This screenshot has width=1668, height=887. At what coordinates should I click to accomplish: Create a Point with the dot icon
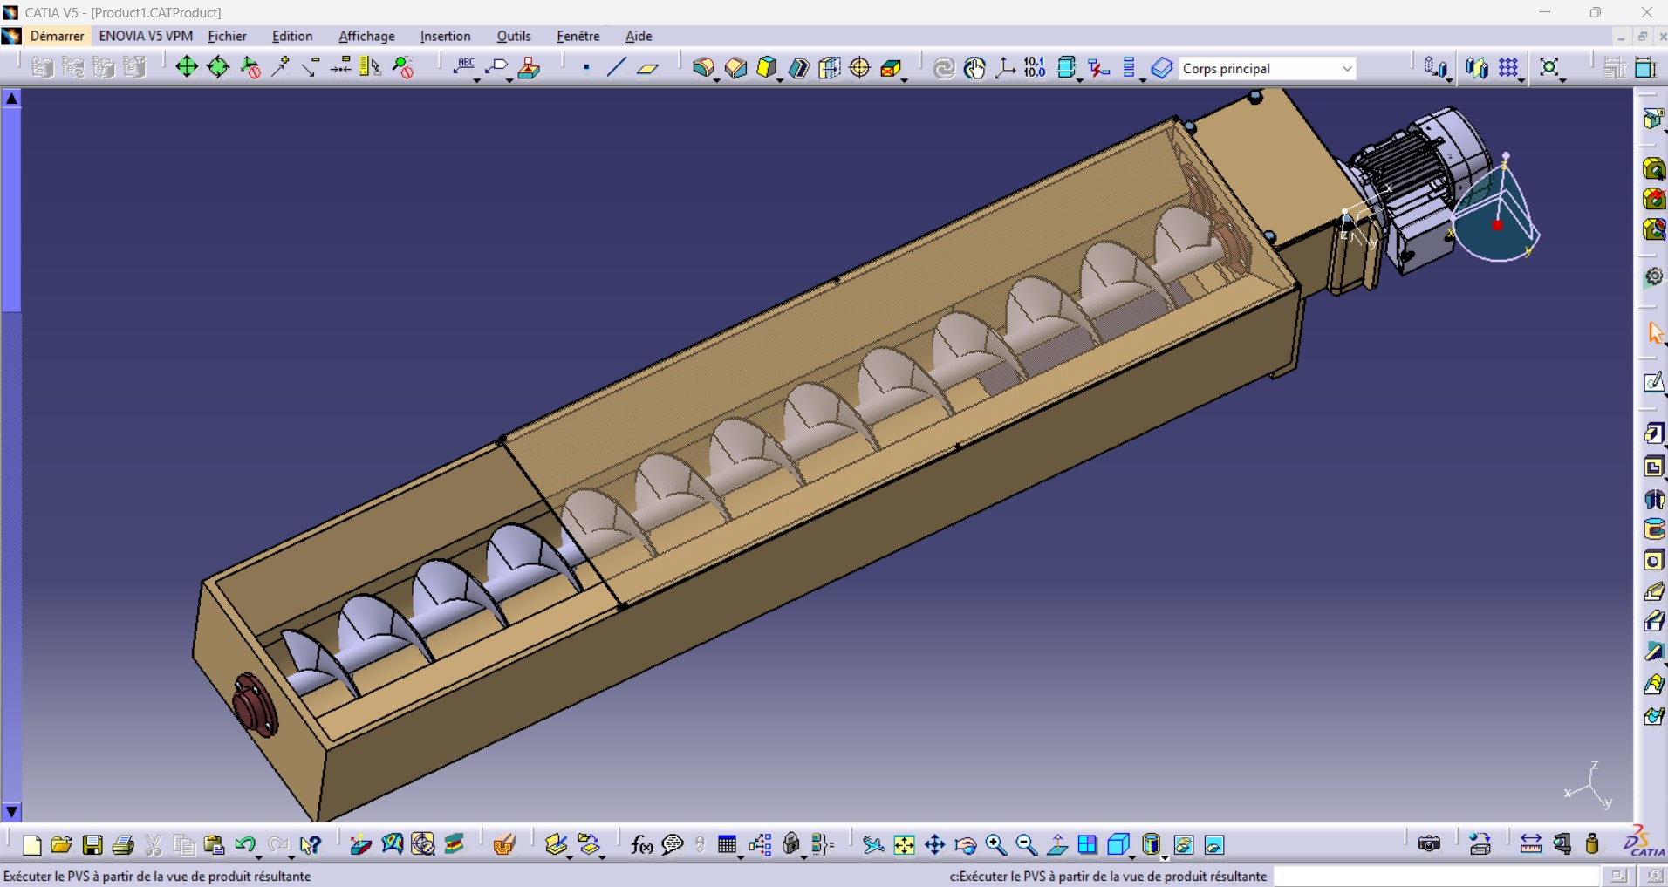[586, 67]
